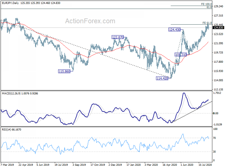Click the 5 Jun 2019 date label
Viewport: 225px width, 168px height.
(43, 165)
